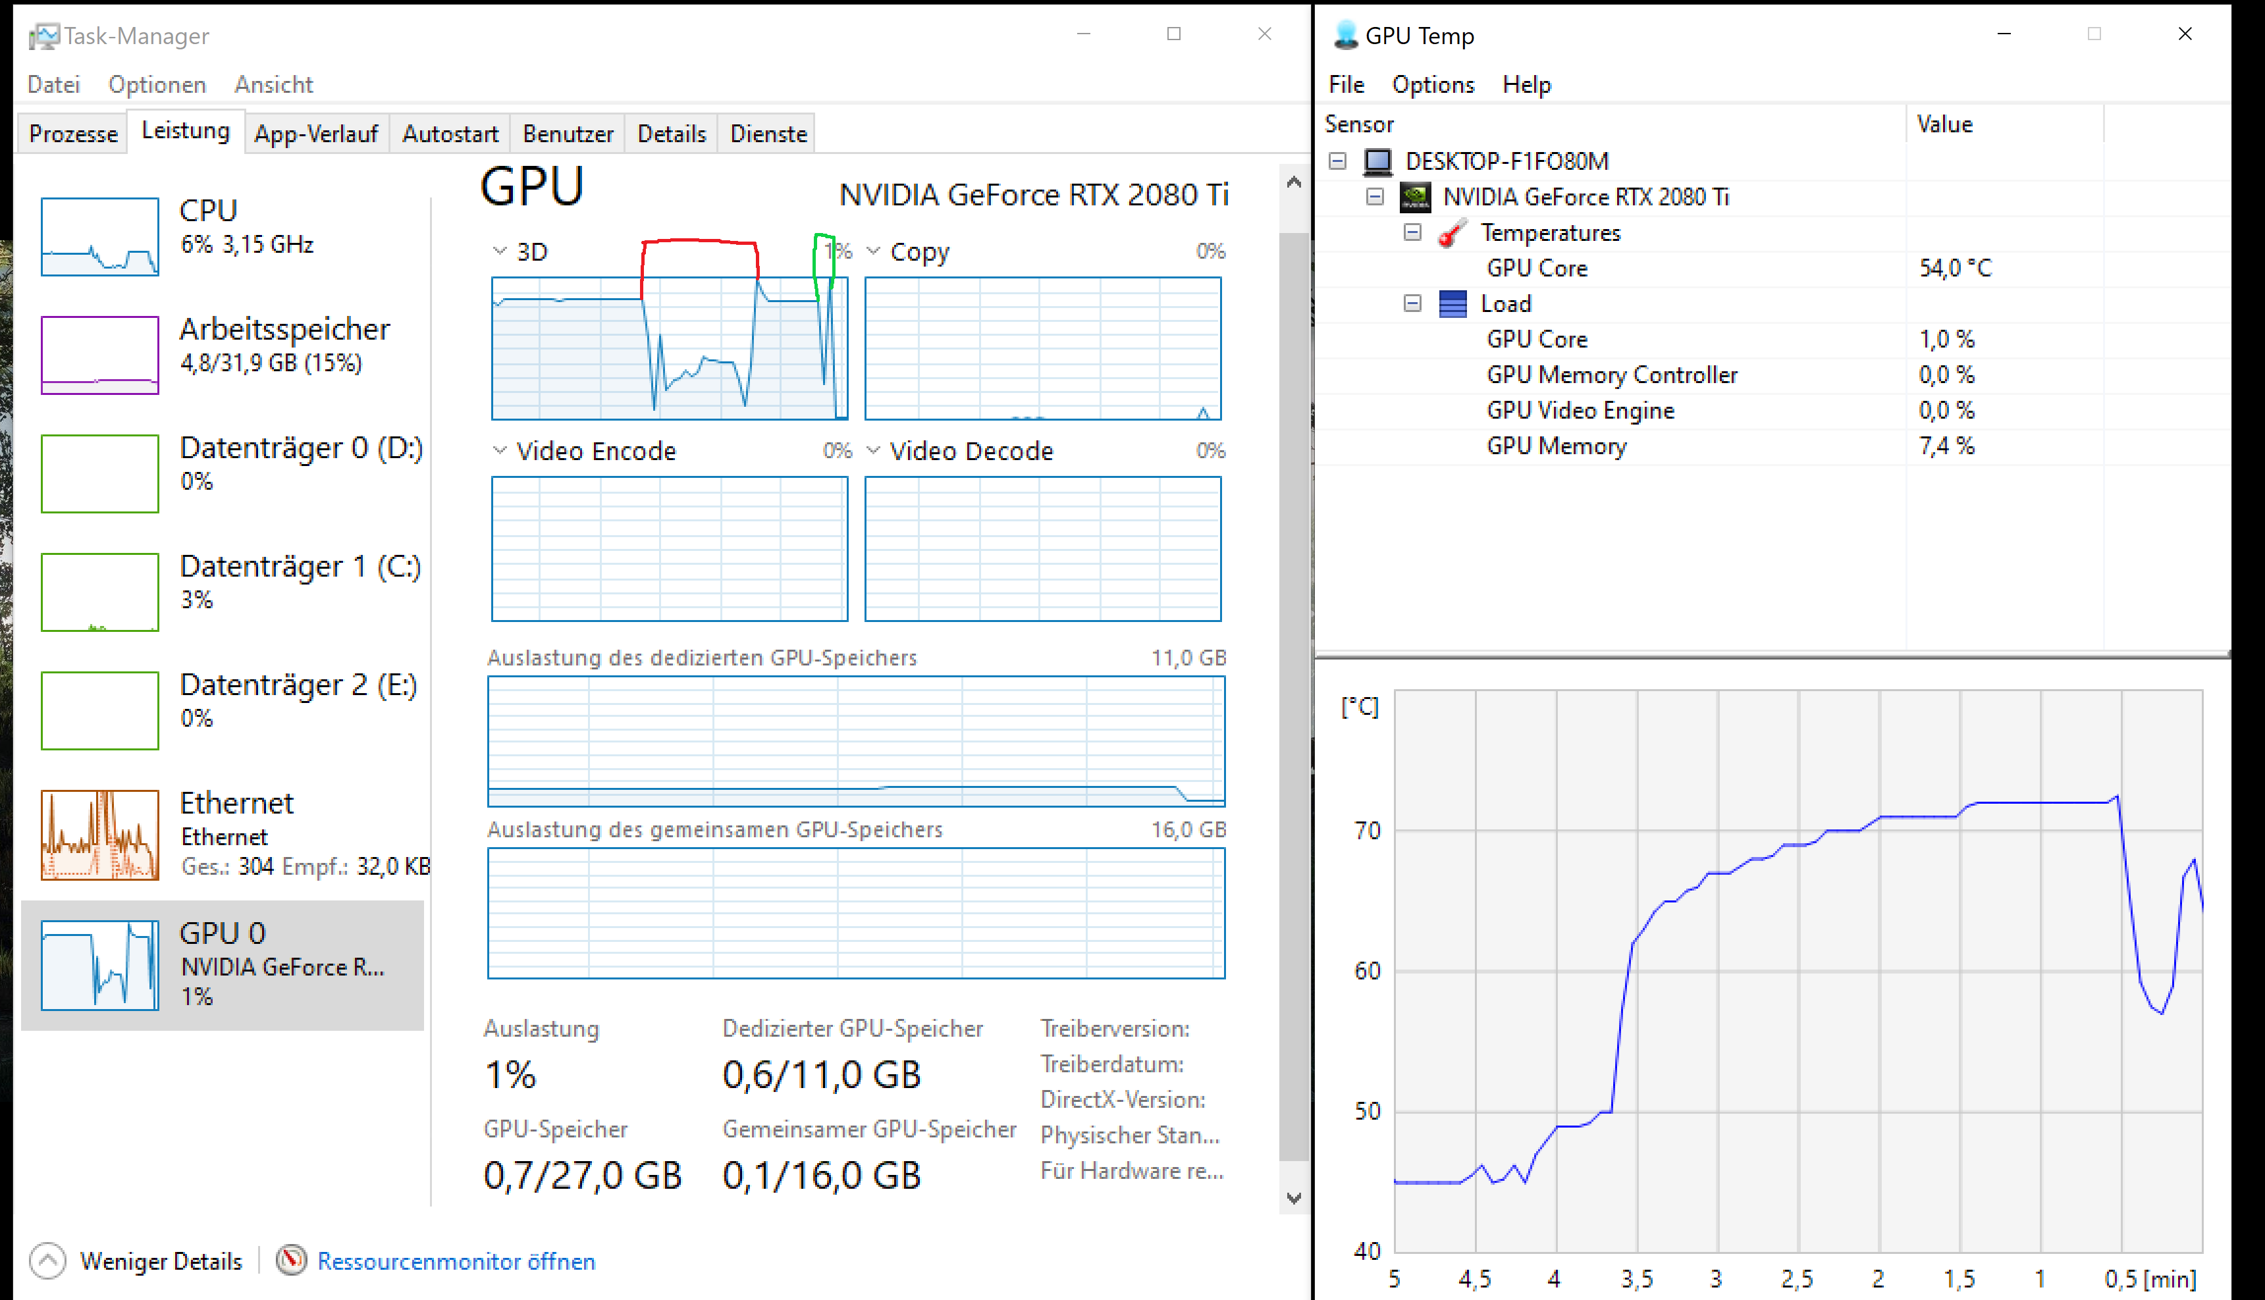Open the Options menu in GPU Temp
The height and width of the screenshot is (1300, 2265).
[x=1433, y=85]
